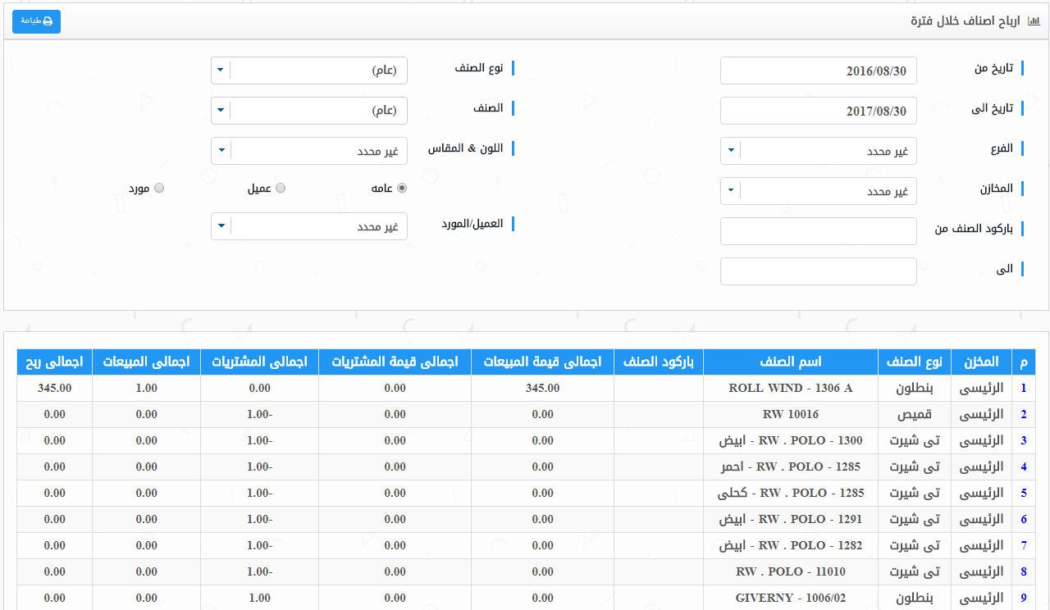This screenshot has height=610, width=1050.
Task: Click the اجمالى ربح column header
Action: (54, 362)
